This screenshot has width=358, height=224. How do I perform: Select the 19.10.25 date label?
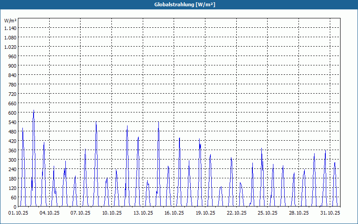[205, 213]
